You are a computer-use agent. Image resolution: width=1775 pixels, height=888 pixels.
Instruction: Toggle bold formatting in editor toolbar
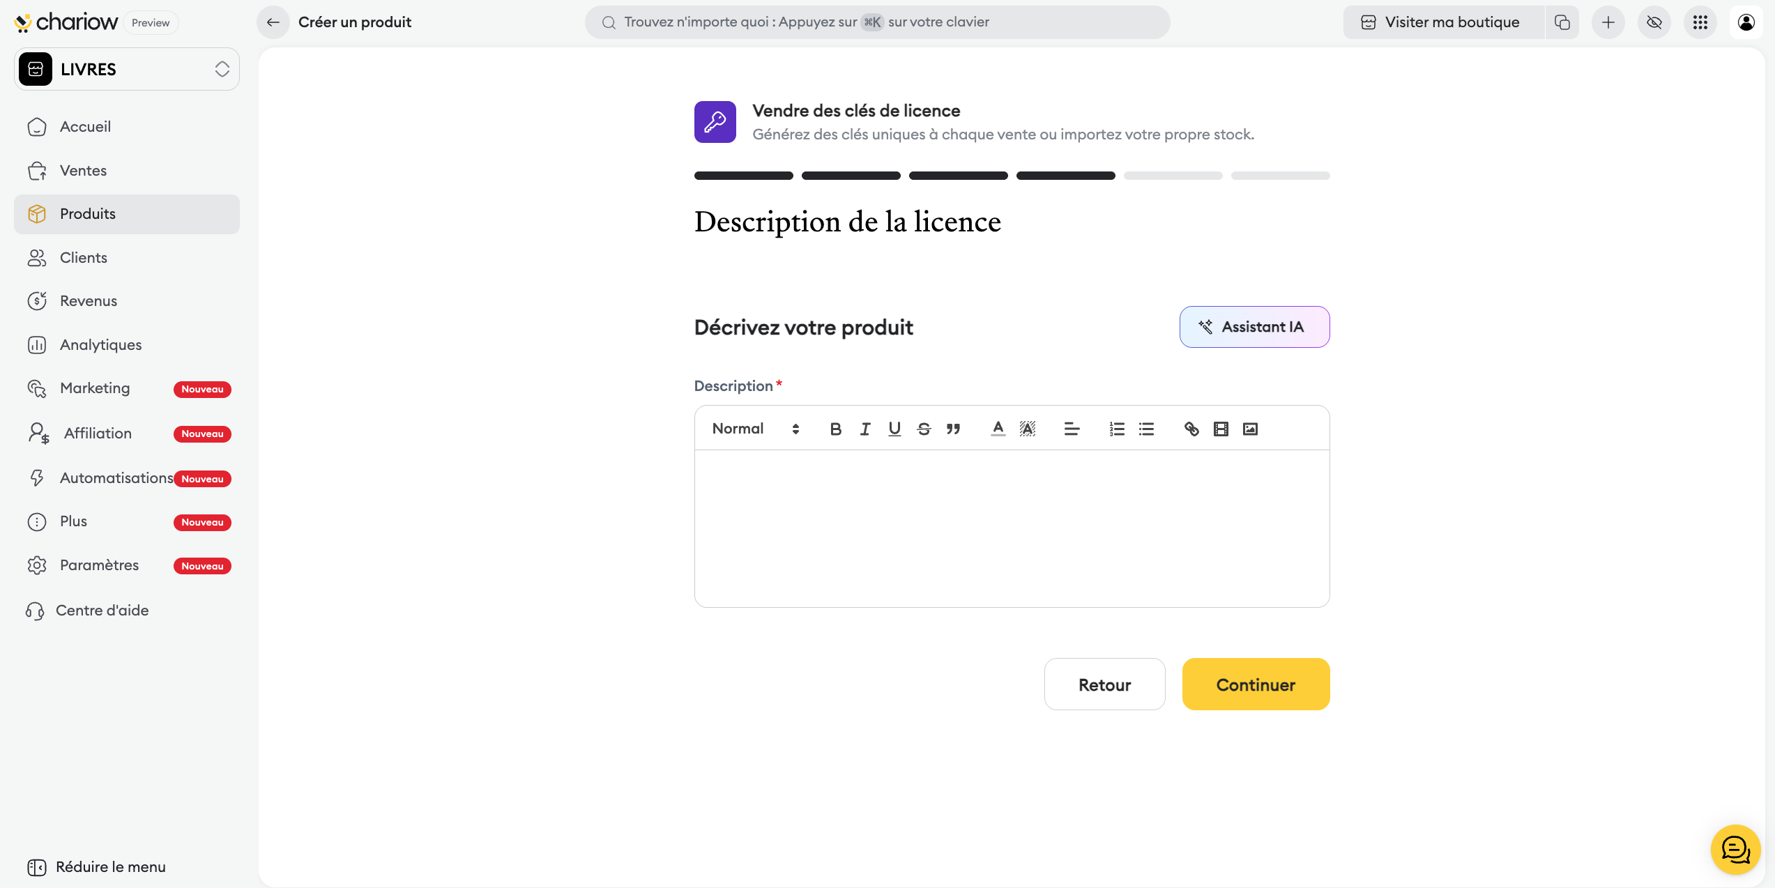tap(835, 429)
